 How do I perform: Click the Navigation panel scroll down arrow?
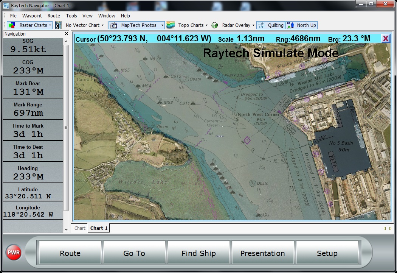coord(66,230)
